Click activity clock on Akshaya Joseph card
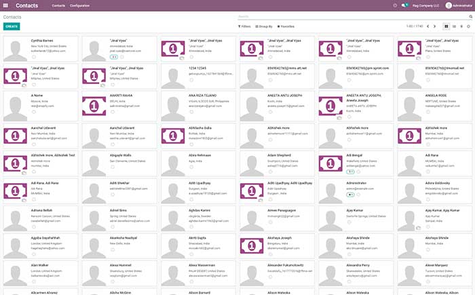Image resolution: width=475 pixels, height=295 pixels. tap(271, 254)
